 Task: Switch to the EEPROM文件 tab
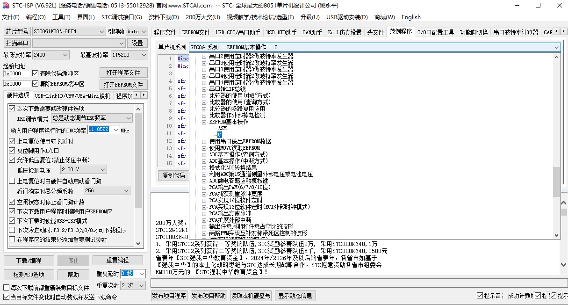point(196,32)
